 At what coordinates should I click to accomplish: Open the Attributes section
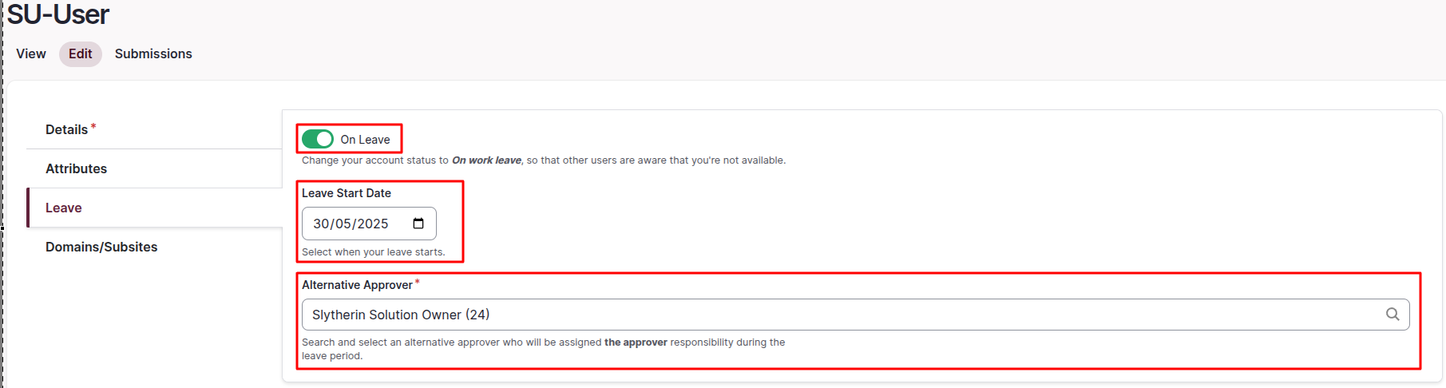(x=76, y=168)
